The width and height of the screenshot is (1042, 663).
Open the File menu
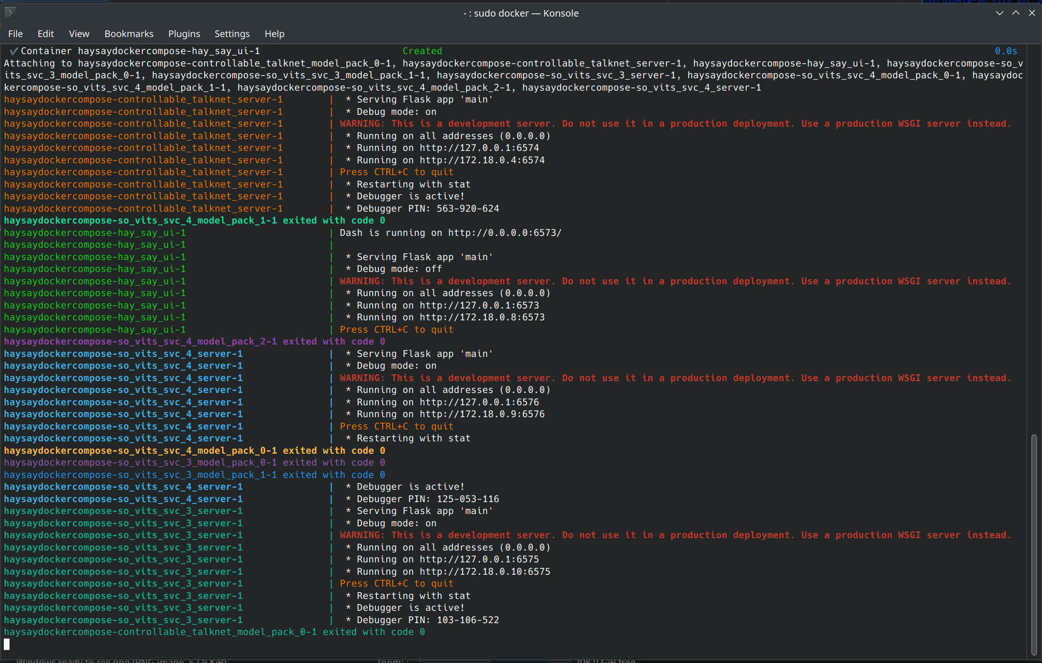pyautogui.click(x=15, y=34)
